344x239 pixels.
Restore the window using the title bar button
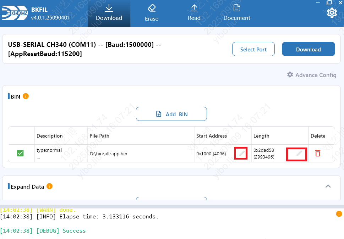click(329, 2)
